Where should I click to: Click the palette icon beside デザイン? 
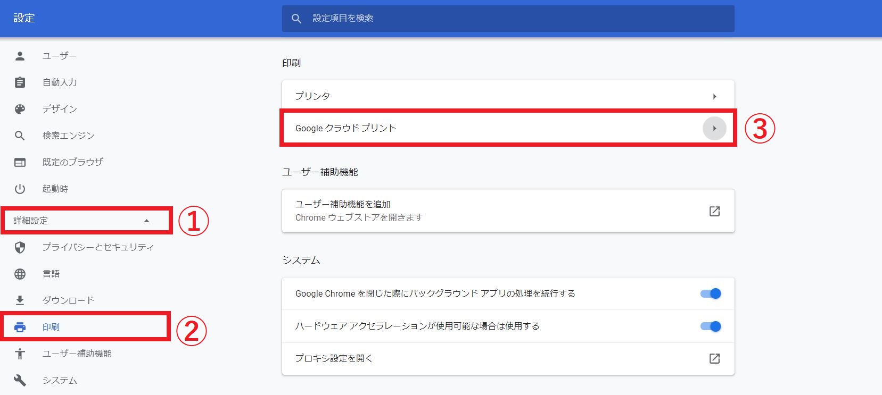(20, 109)
